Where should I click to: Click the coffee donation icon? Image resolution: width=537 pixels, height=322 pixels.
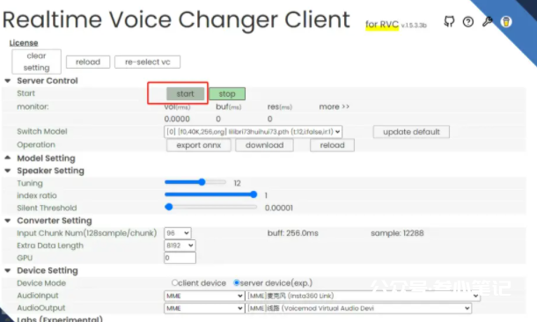point(506,22)
